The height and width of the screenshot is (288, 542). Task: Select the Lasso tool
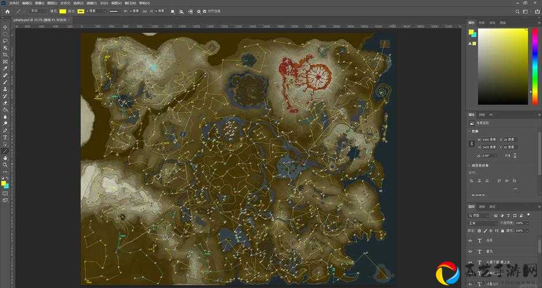tap(5, 41)
